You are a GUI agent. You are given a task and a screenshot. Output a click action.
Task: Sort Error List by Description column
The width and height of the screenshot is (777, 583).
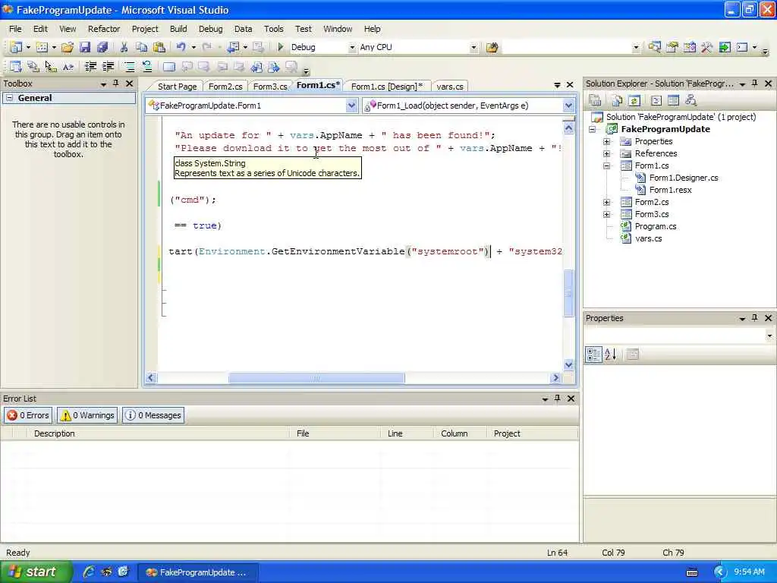[158, 433]
